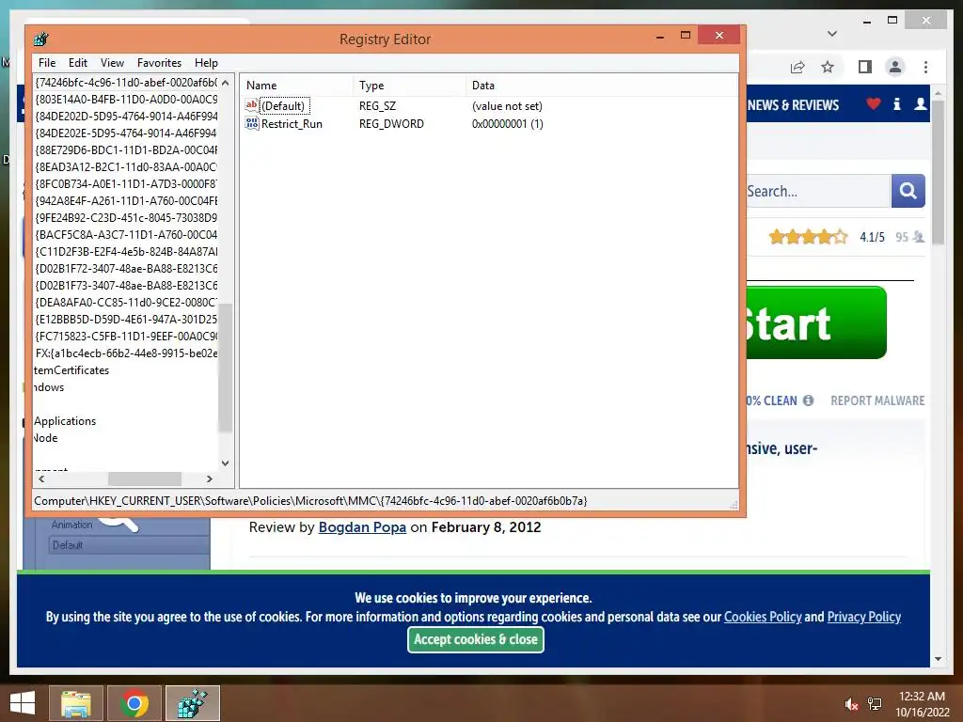The height and width of the screenshot is (722, 963).
Task: Select the {88E729D6-BDC1-11D1 tree key
Action: (x=126, y=149)
